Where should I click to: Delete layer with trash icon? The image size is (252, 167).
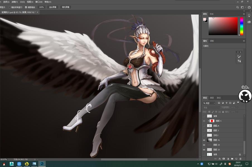point(240,159)
